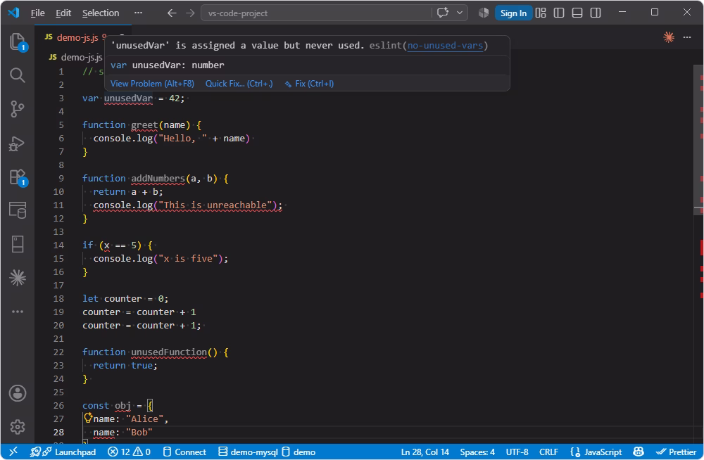Change indentation via Spaces: 4
This screenshot has width=704, height=460.
click(x=477, y=452)
